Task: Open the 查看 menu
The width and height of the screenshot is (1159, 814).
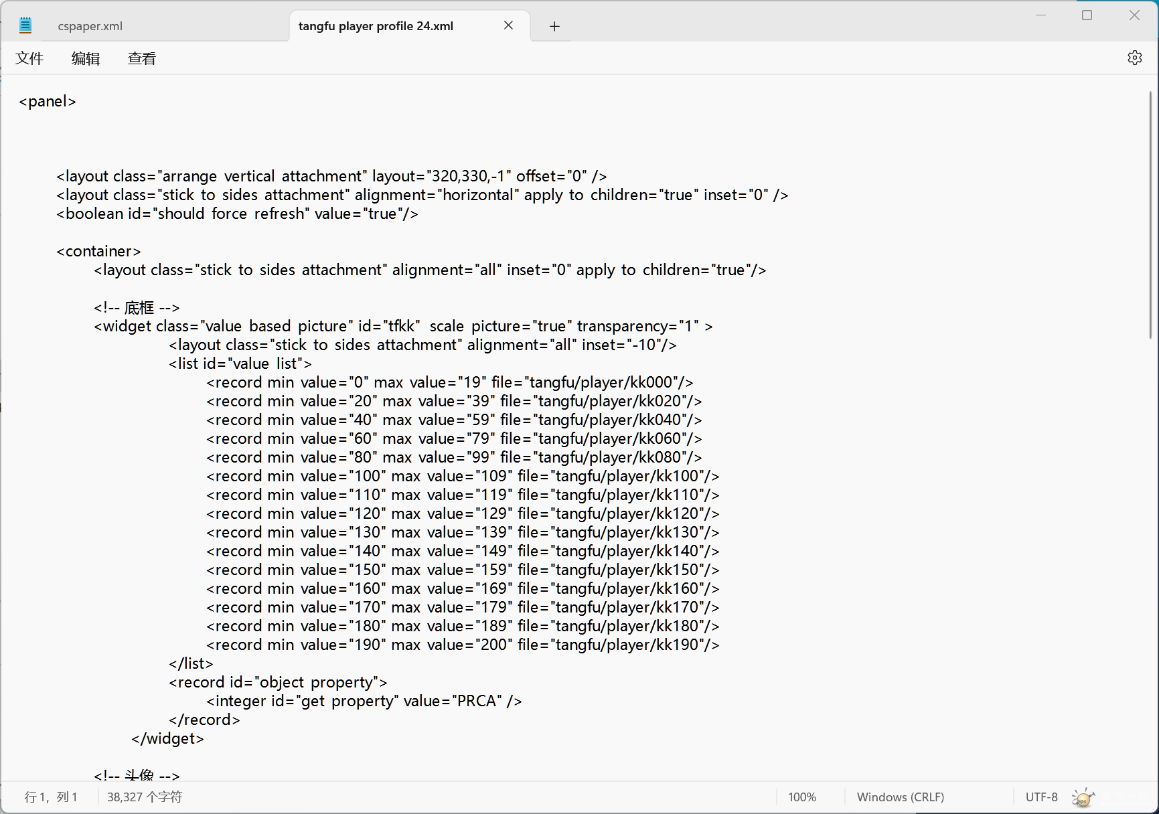Action: tap(142, 59)
